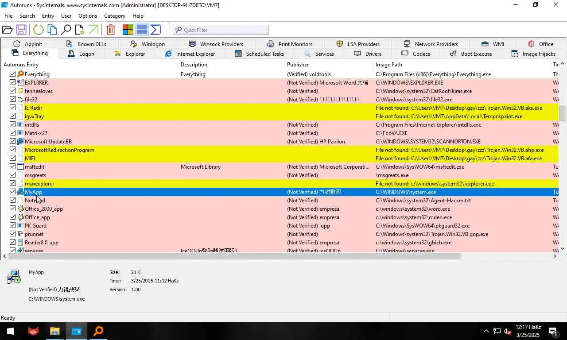The height and width of the screenshot is (340, 567).
Task: Open Windows Start menu
Action: point(11,331)
